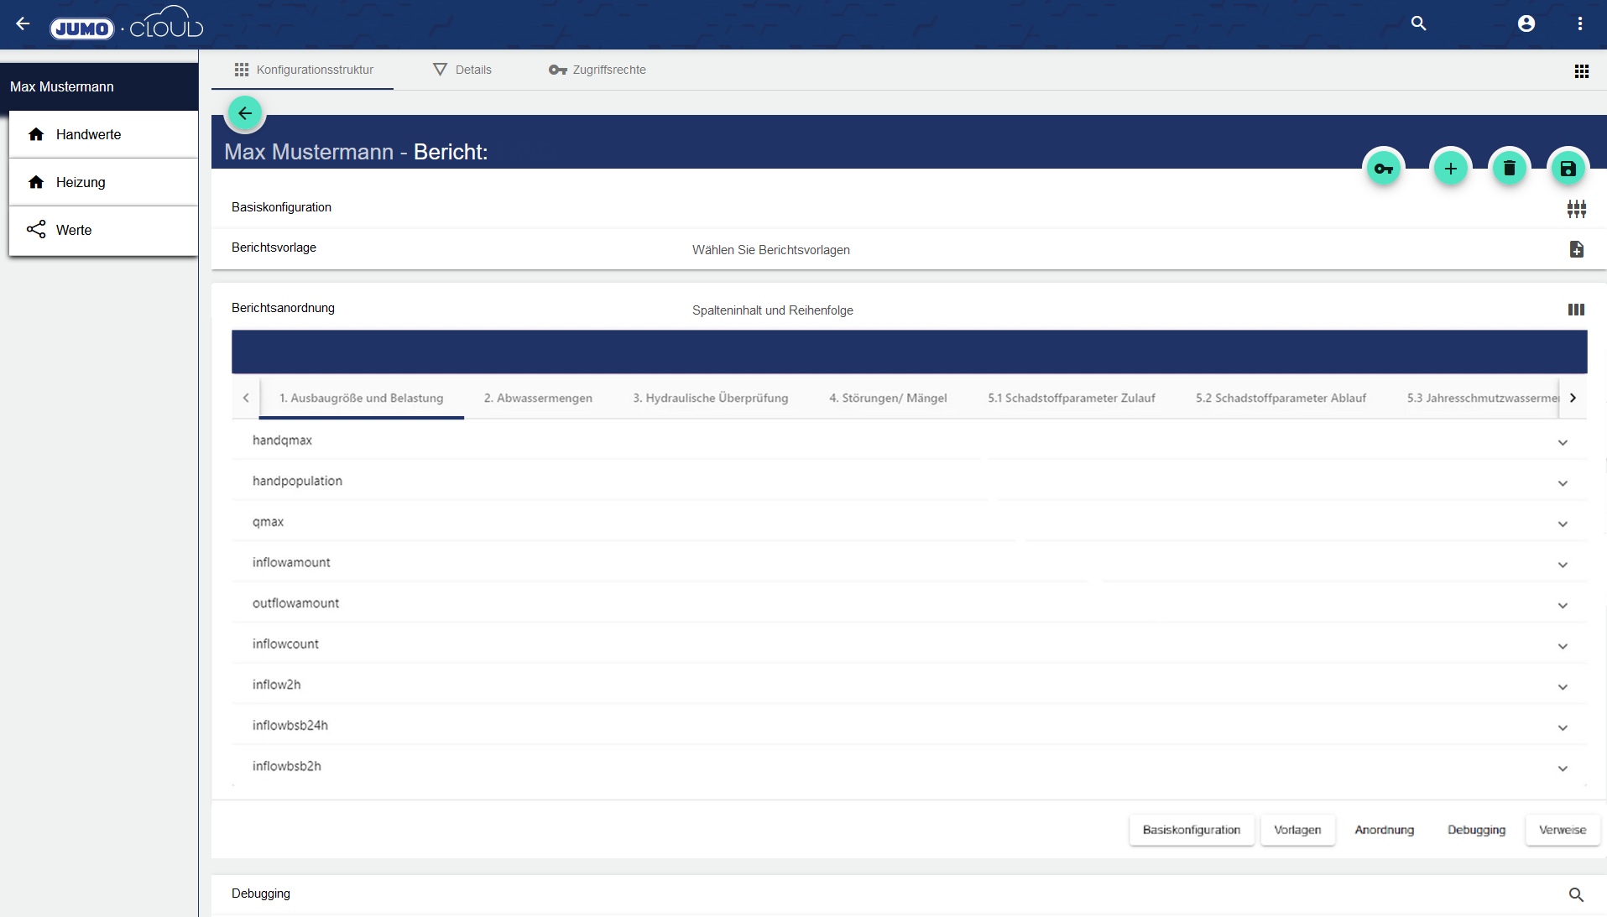1607x917 pixels.
Task: Open the three-dot overflow menu
Action: point(1579,23)
